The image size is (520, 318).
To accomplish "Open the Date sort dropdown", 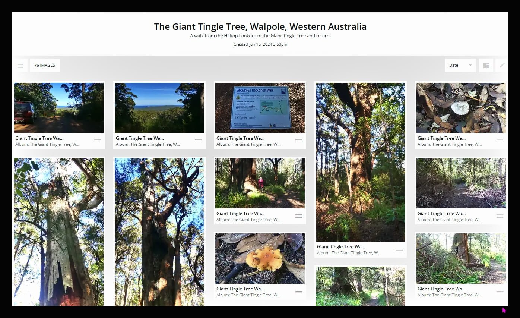I will click(460, 65).
